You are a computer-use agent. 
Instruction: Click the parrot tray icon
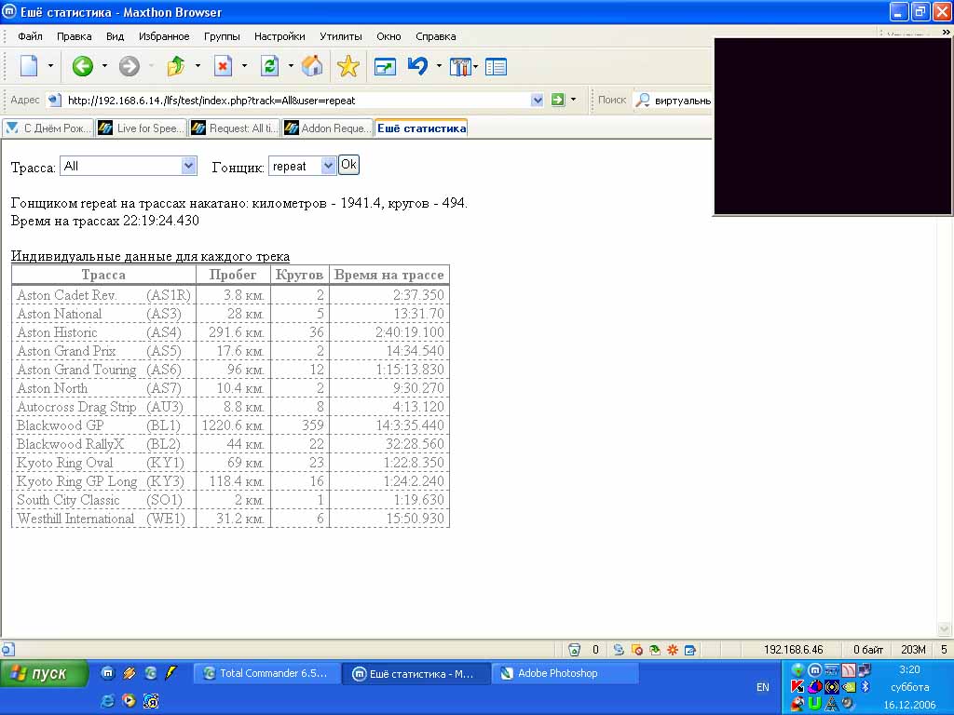click(x=797, y=704)
